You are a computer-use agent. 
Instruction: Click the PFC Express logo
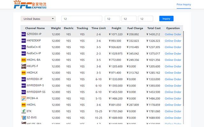[x=30, y=5]
